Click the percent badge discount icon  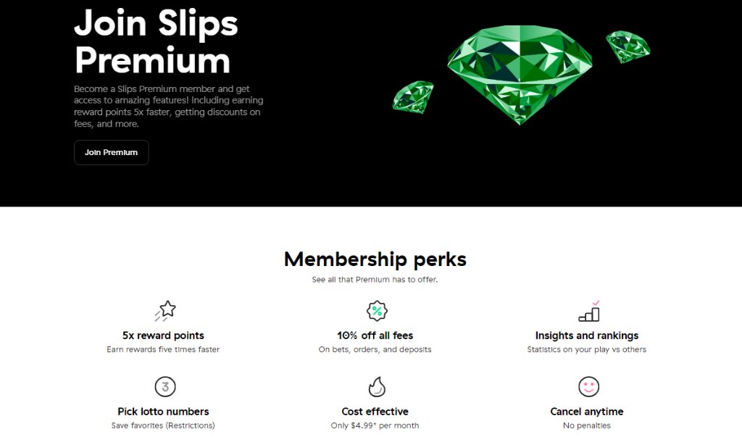coord(377,311)
